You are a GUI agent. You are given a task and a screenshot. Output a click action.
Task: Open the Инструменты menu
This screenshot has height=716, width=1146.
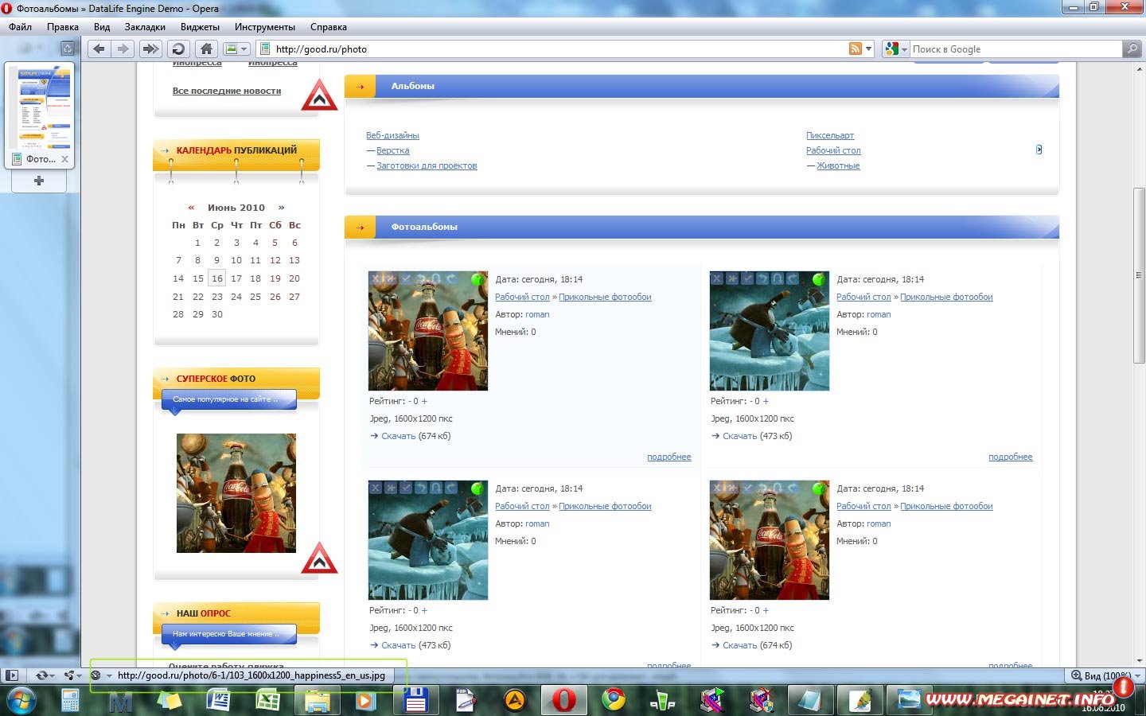(265, 27)
